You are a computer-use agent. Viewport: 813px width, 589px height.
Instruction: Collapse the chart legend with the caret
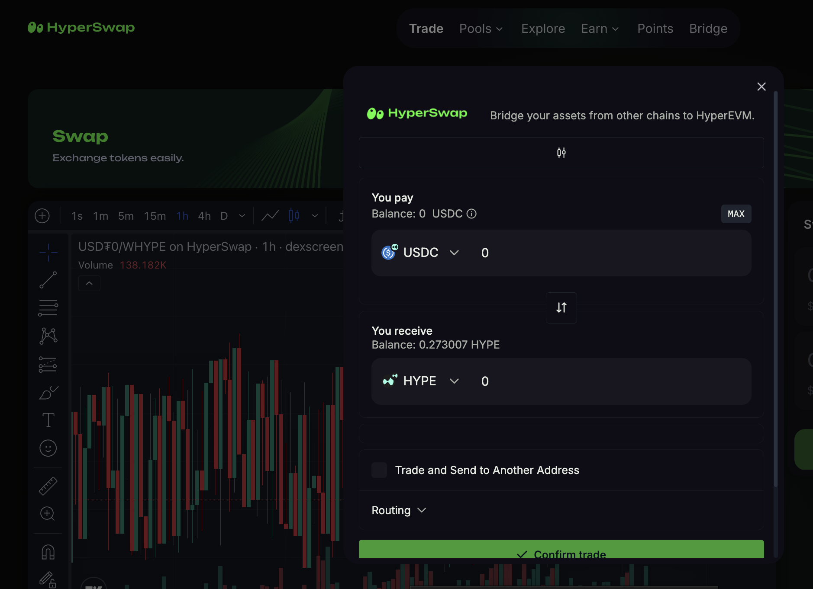point(89,283)
